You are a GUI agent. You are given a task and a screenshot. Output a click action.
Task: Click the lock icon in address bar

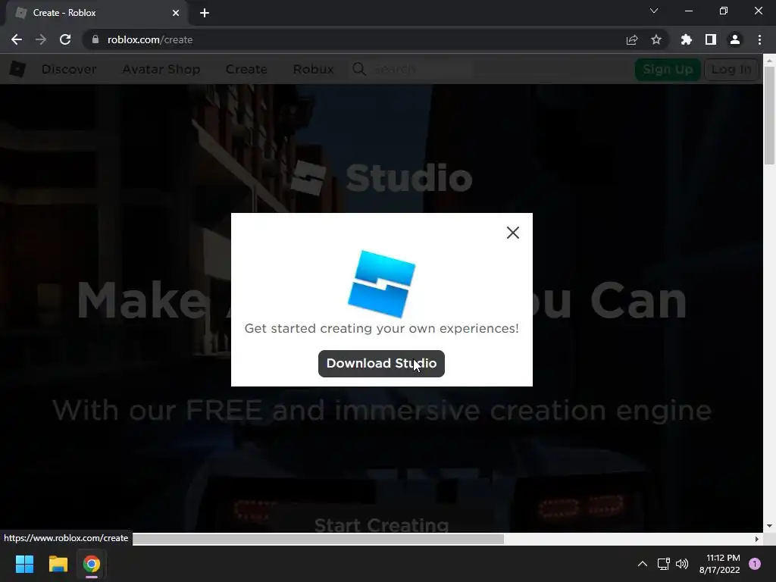click(x=95, y=39)
